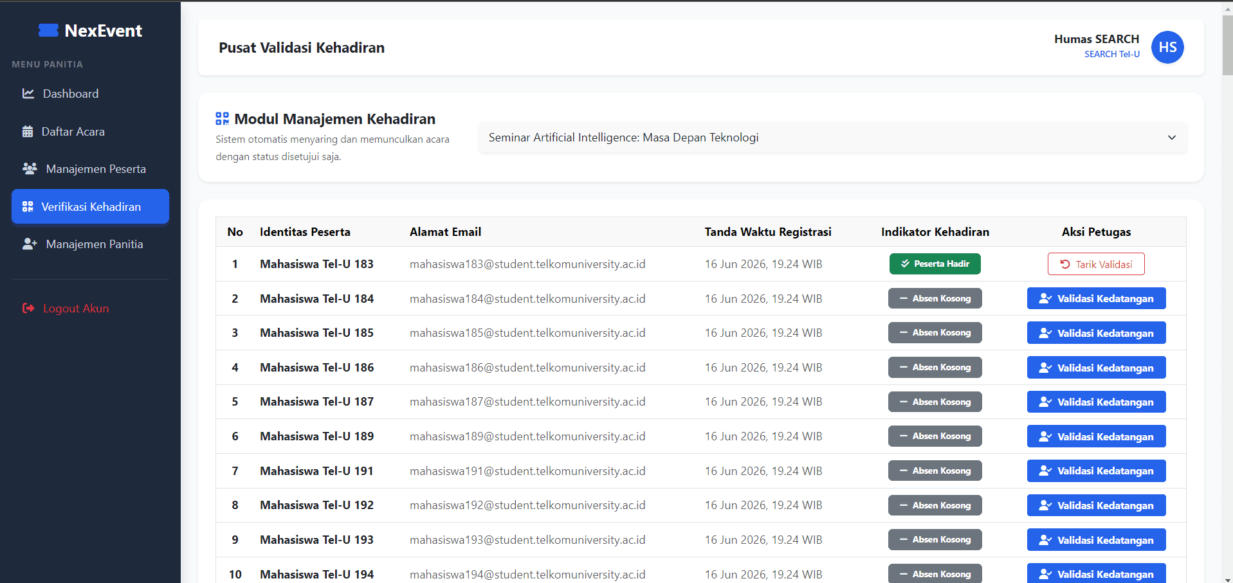
Task: Click the undo icon in Tarik Validasi
Action: click(x=1065, y=264)
